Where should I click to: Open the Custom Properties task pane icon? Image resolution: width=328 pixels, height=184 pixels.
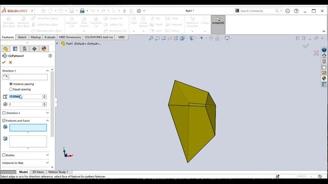pyautogui.click(x=324, y=84)
